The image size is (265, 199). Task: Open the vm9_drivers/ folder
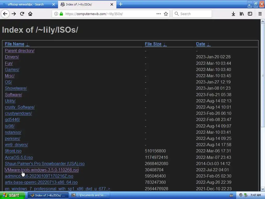[16, 145]
